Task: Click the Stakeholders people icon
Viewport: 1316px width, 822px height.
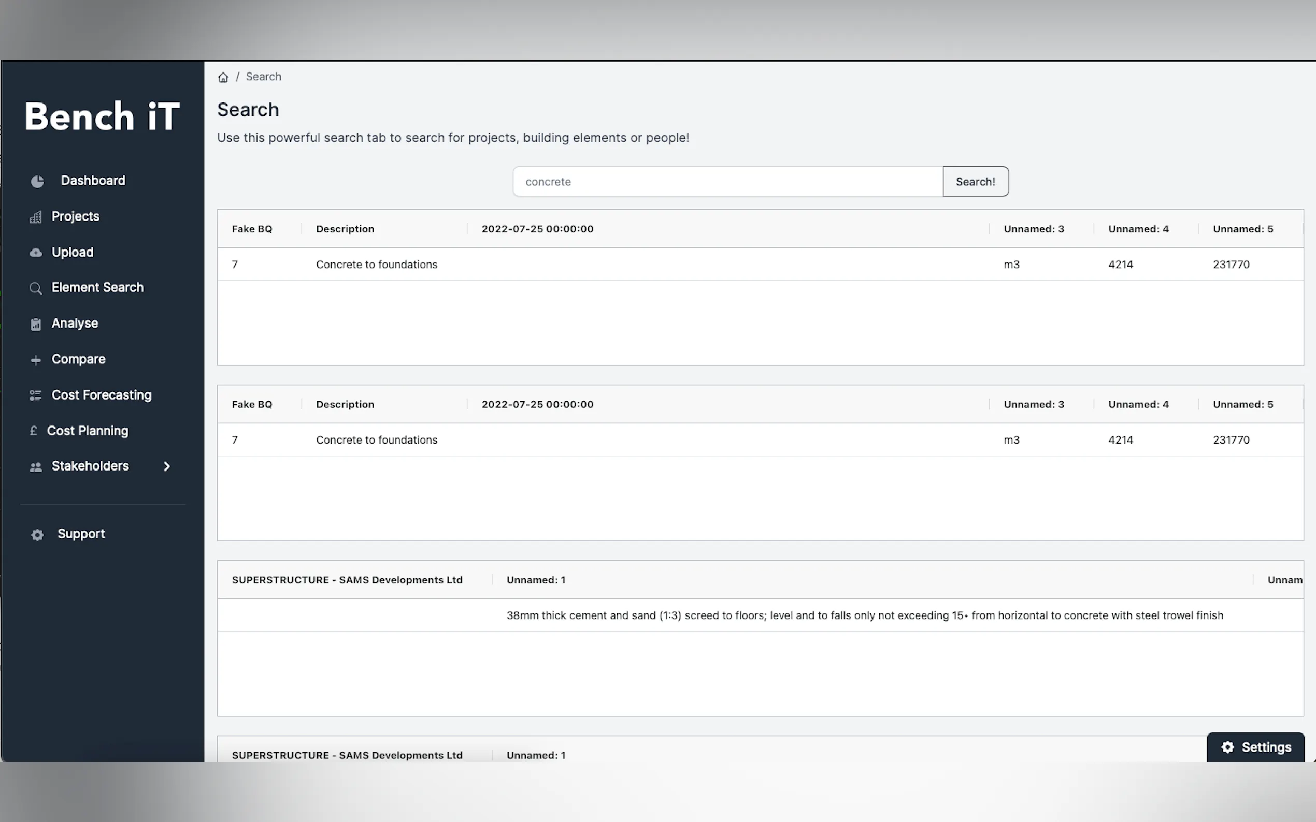Action: coord(35,466)
